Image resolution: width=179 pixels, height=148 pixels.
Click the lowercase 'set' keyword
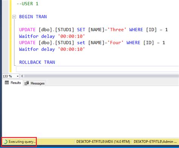tap(81, 43)
